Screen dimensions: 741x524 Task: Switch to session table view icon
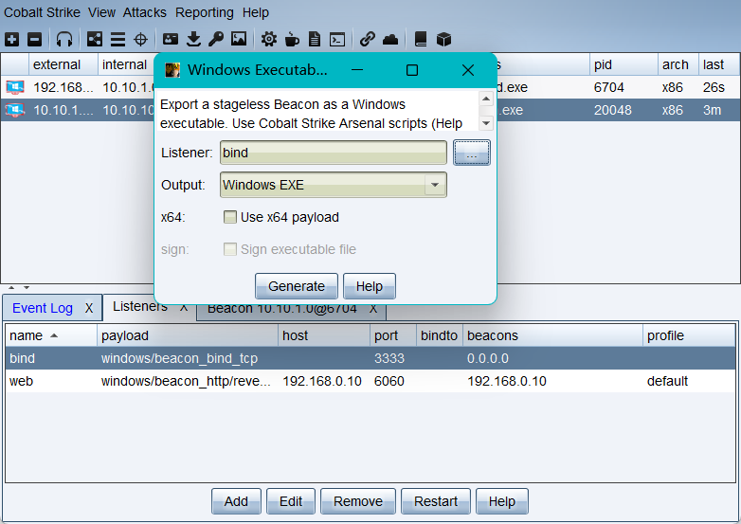117,39
